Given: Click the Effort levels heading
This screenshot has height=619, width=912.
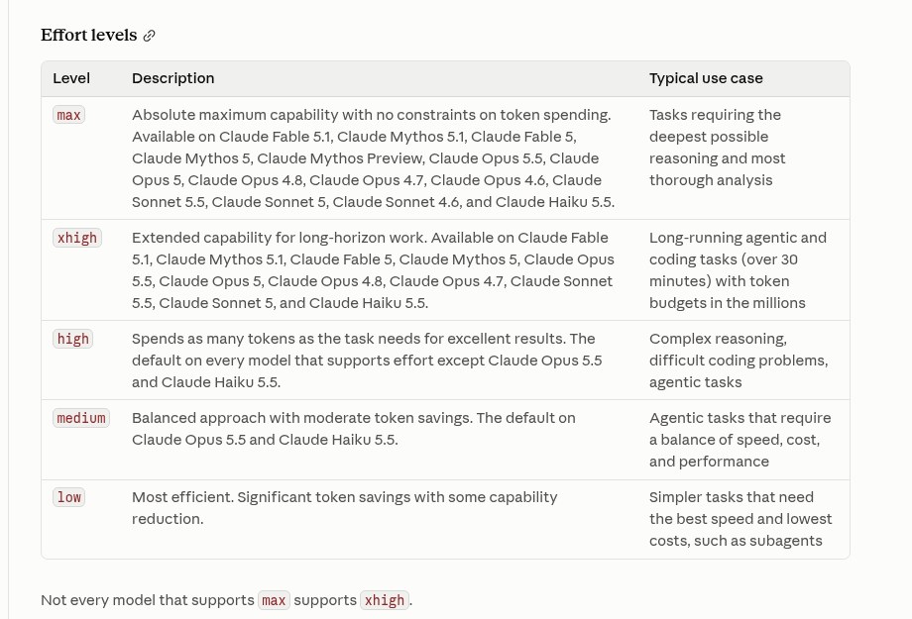Looking at the screenshot, I should click(89, 35).
